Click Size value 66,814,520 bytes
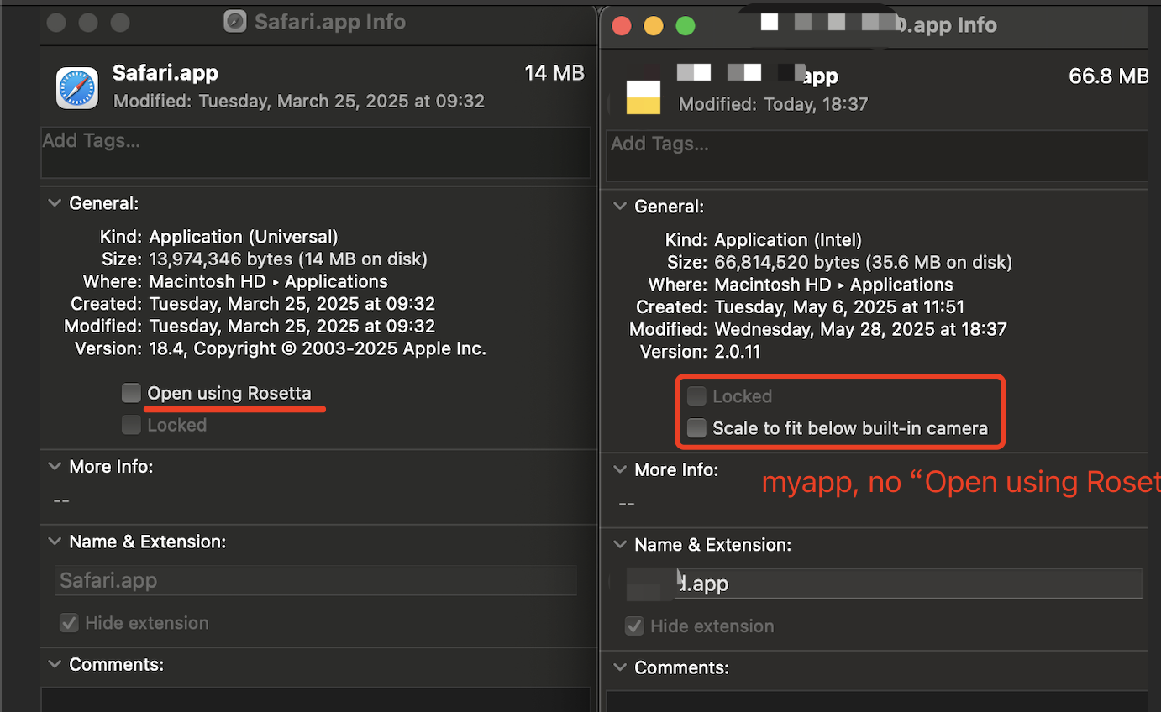 click(x=864, y=263)
